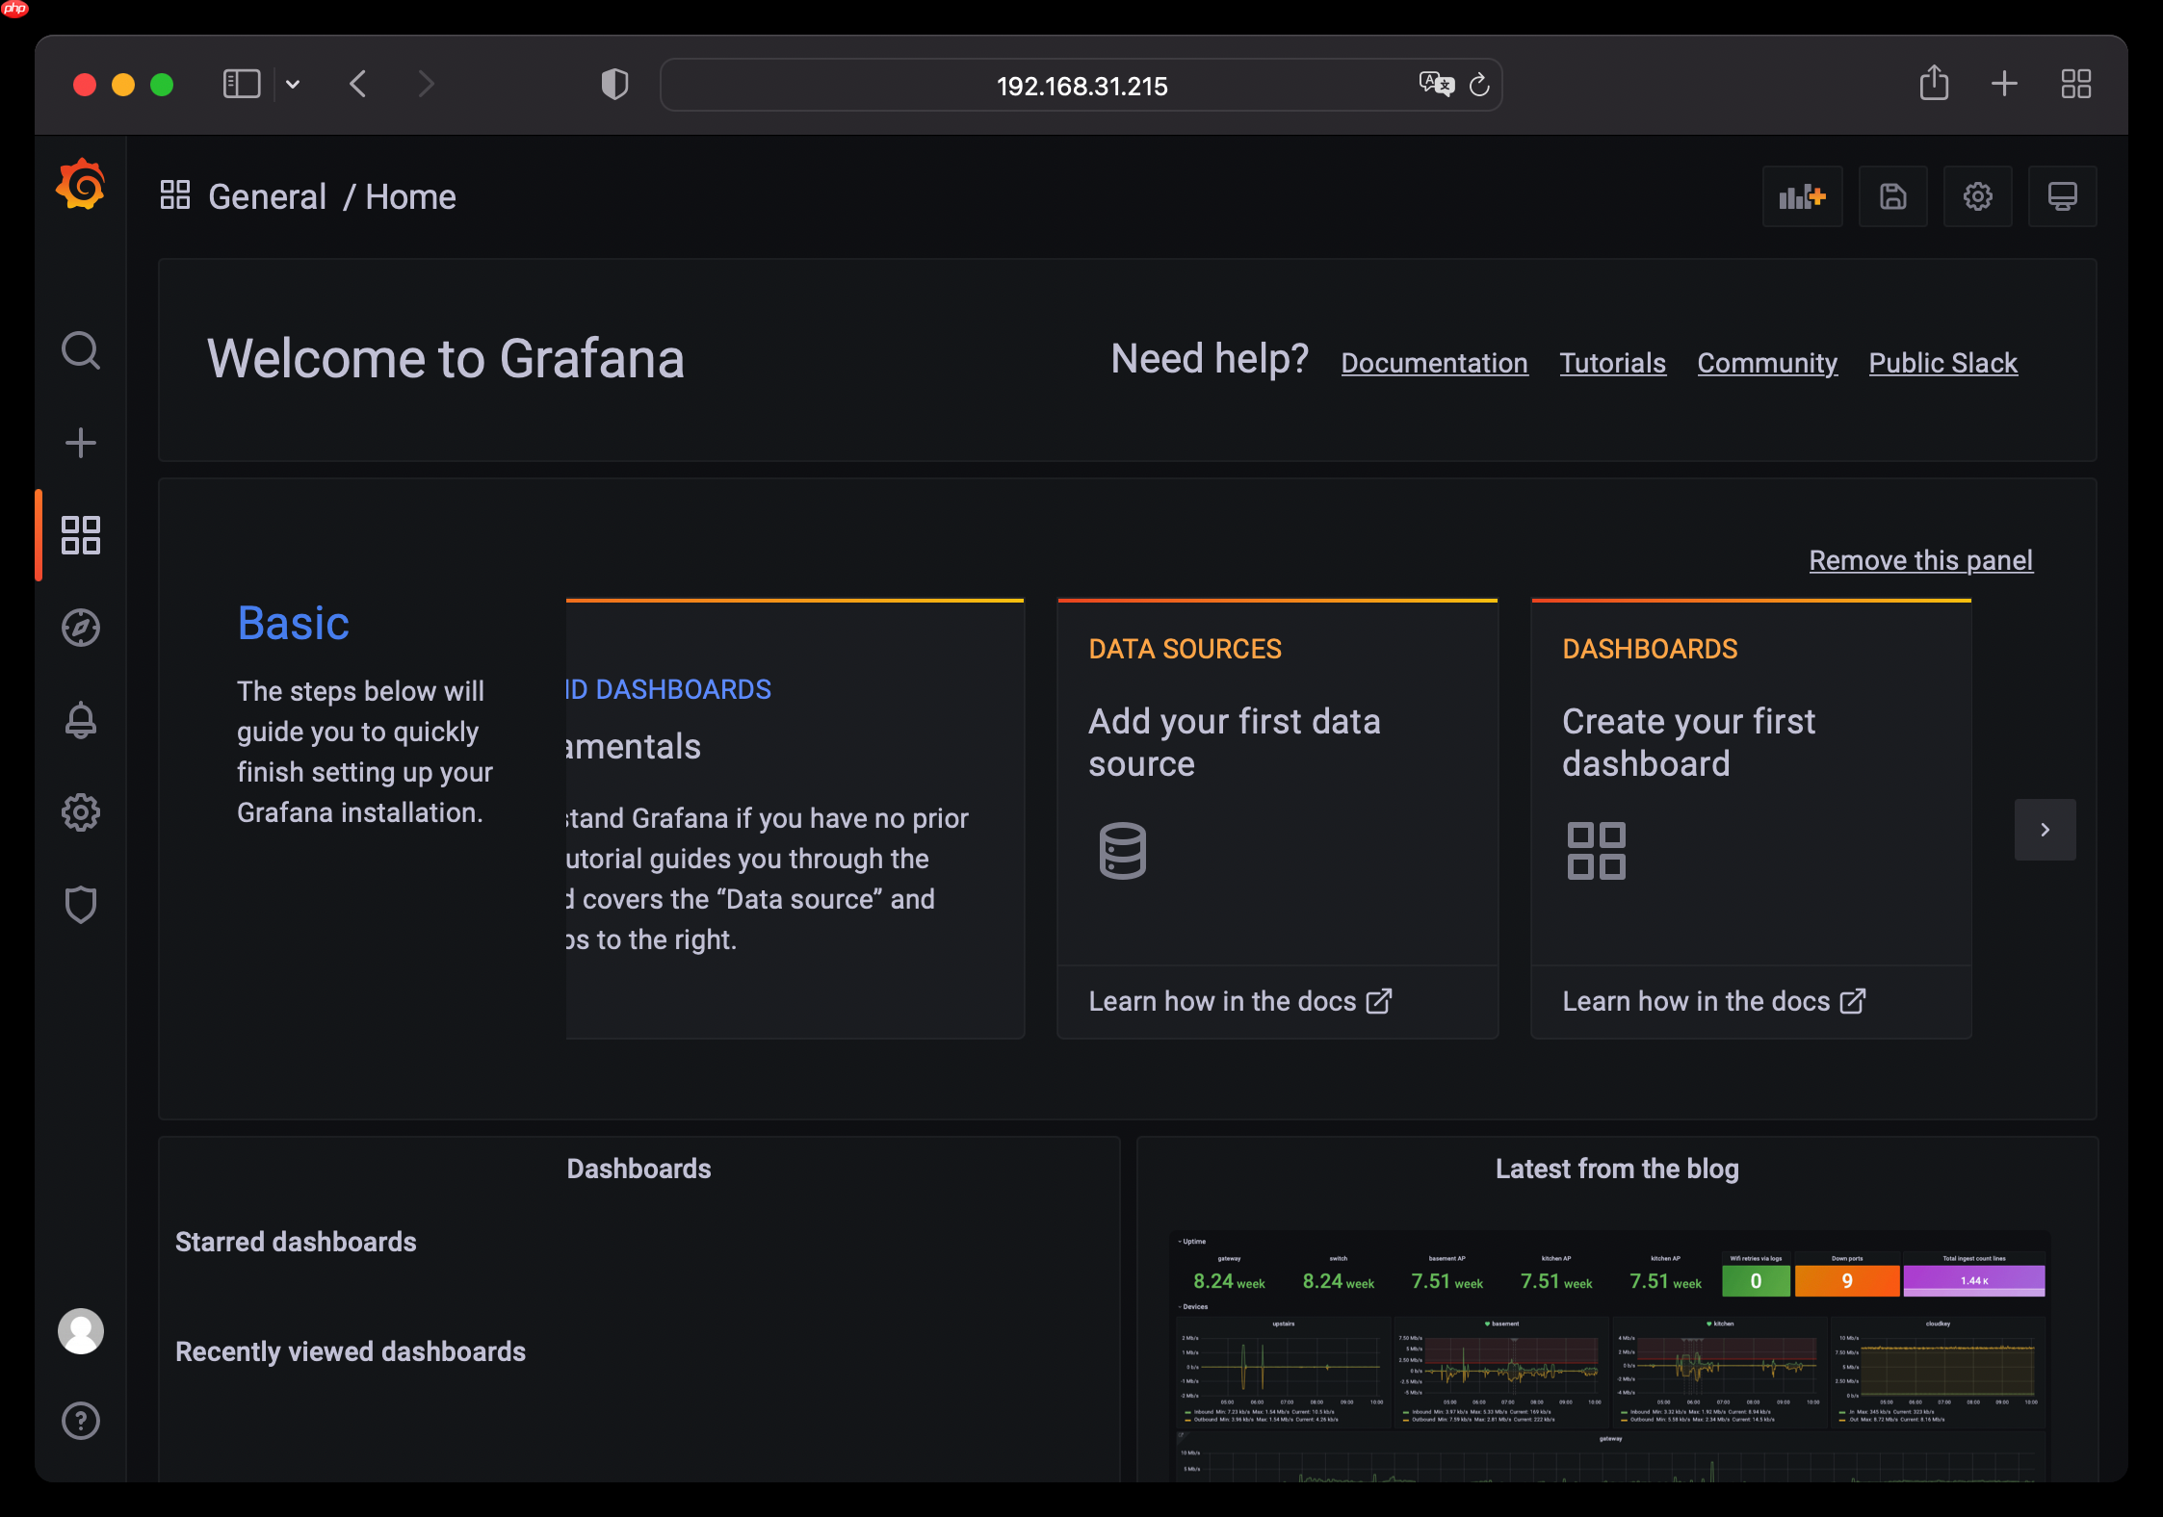Click the Latest from the blog title
The height and width of the screenshot is (1517, 2163).
click(x=1618, y=1169)
